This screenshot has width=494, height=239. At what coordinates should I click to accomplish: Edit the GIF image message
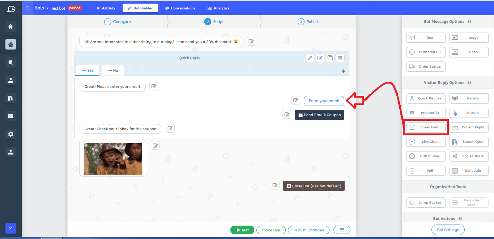click(155, 146)
